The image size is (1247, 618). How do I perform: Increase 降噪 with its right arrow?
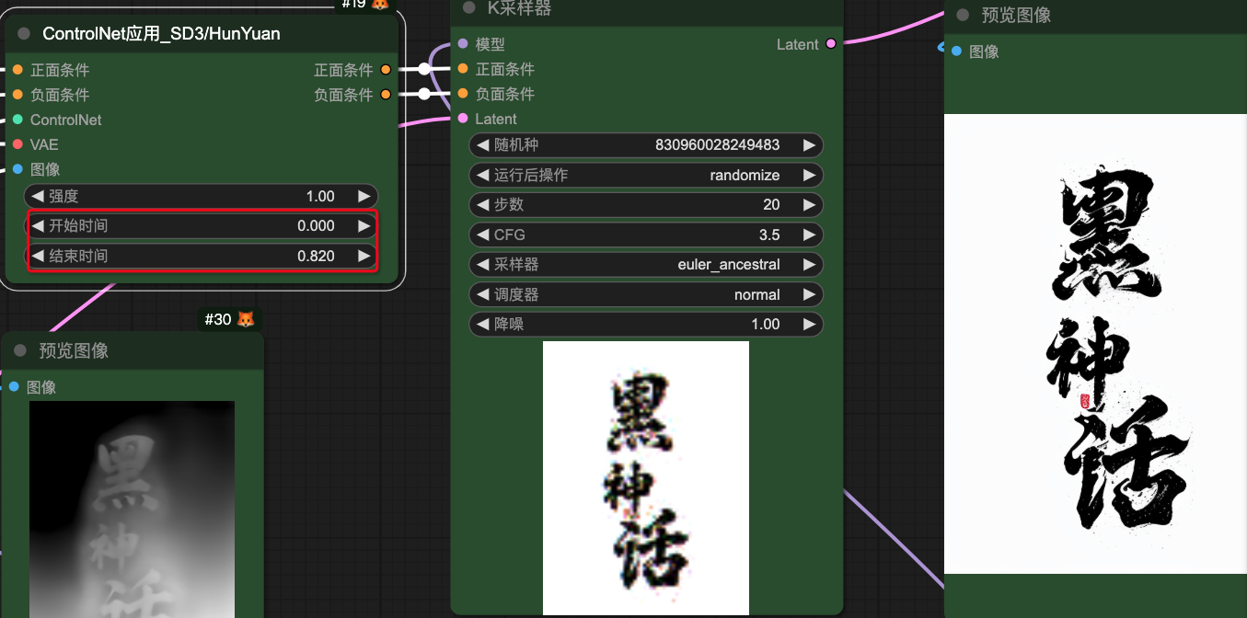(x=809, y=324)
